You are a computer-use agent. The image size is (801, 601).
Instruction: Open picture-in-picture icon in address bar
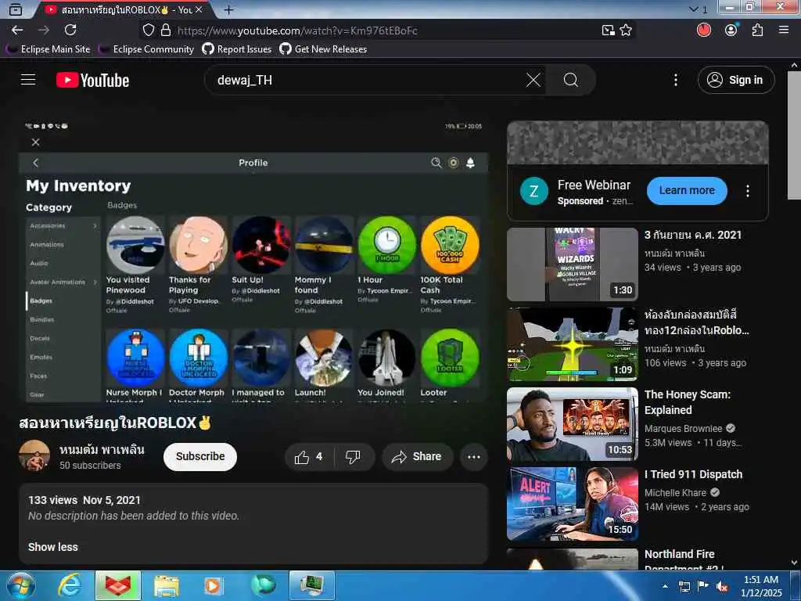(608, 31)
